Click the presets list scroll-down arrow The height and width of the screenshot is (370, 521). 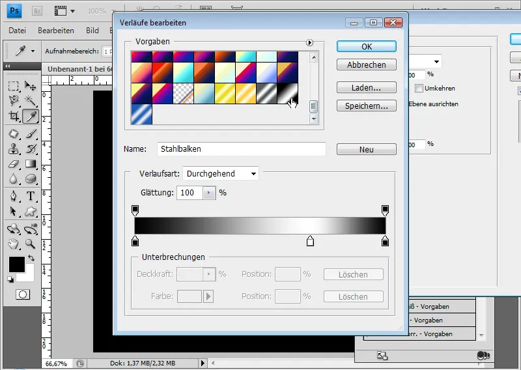(x=314, y=119)
